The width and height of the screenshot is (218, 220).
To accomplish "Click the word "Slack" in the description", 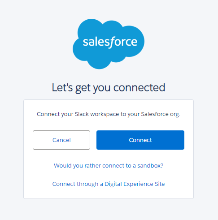I will pos(82,114).
